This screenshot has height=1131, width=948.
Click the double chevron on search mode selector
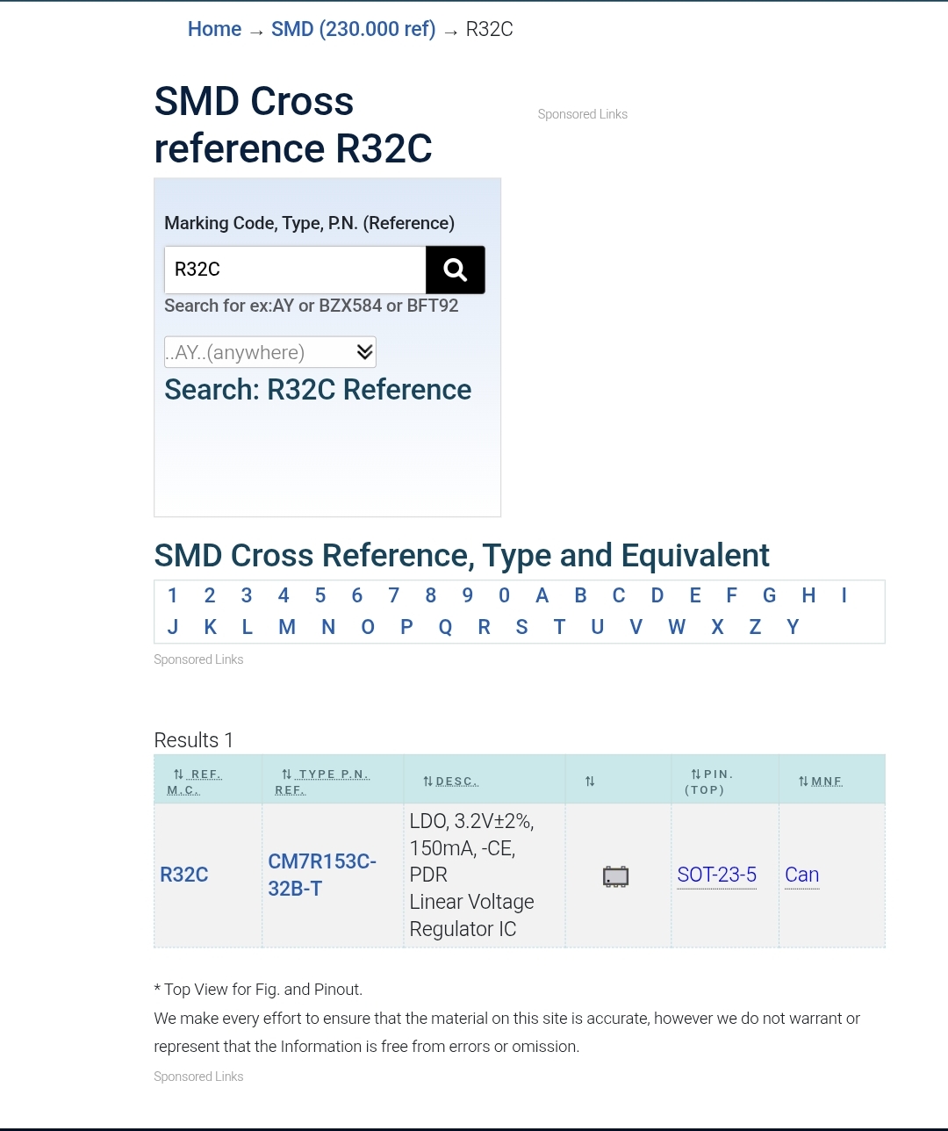click(365, 352)
